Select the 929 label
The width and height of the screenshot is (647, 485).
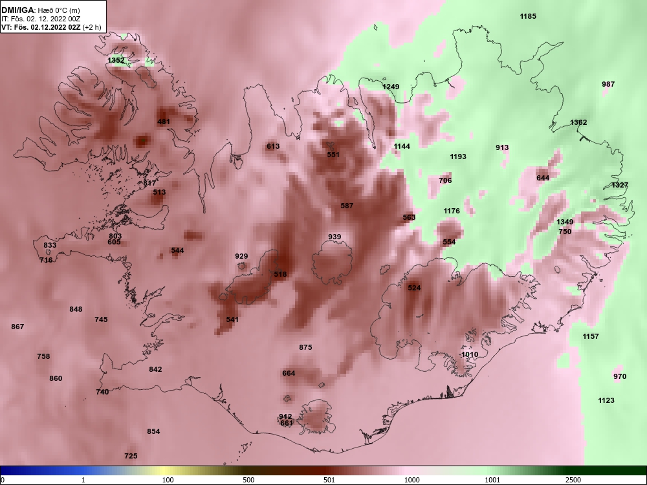pos(241,256)
